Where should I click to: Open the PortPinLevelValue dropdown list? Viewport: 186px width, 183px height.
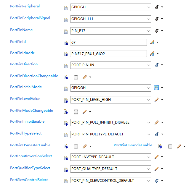coord(149,100)
